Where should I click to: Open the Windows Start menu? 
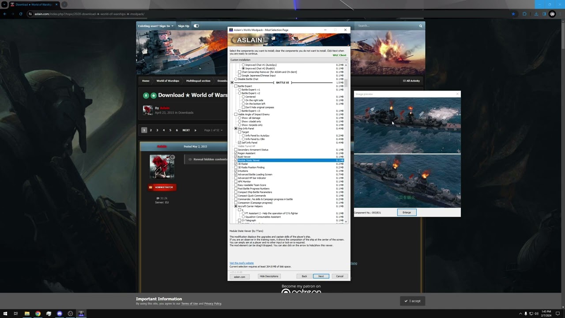point(5,314)
